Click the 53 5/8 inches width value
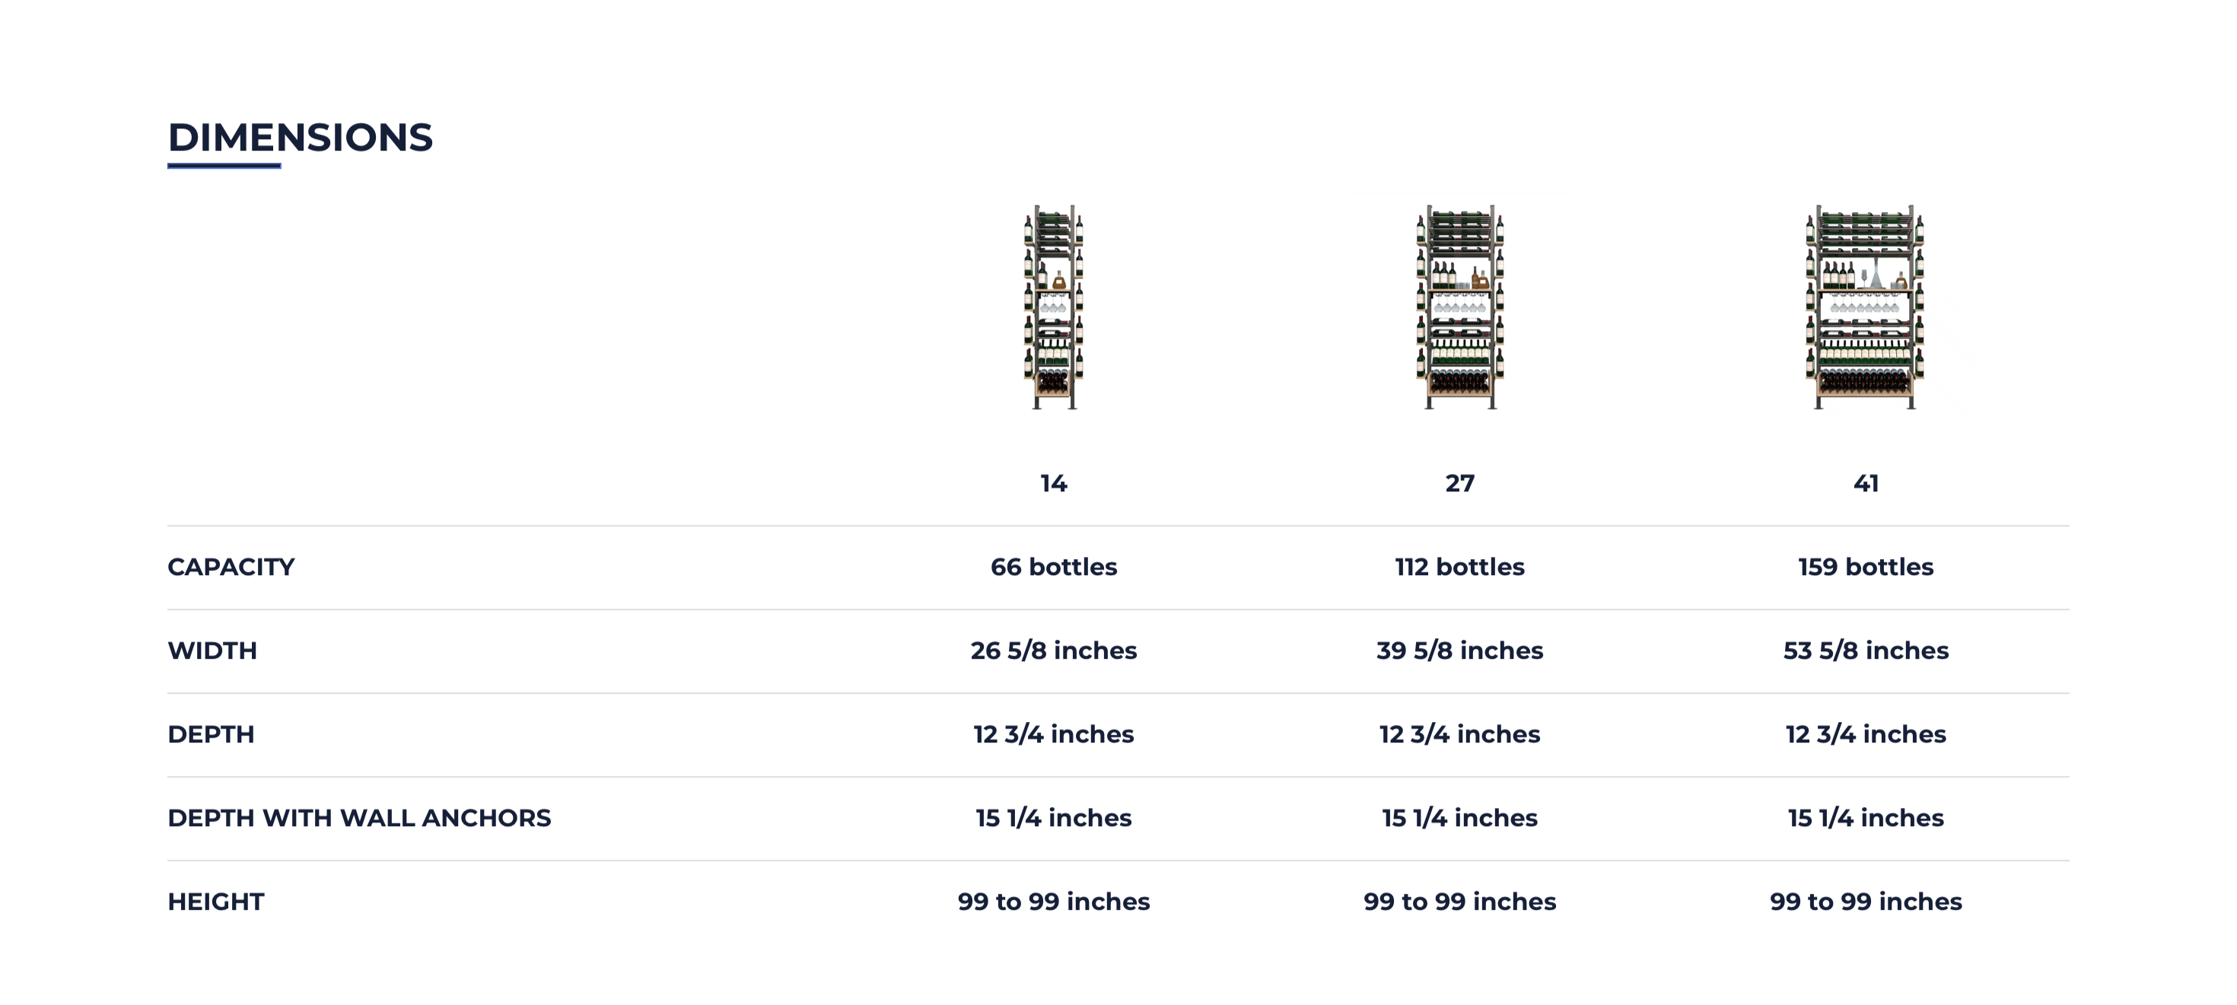Viewport: 2237px width, 1005px height. pyautogui.click(x=1866, y=650)
